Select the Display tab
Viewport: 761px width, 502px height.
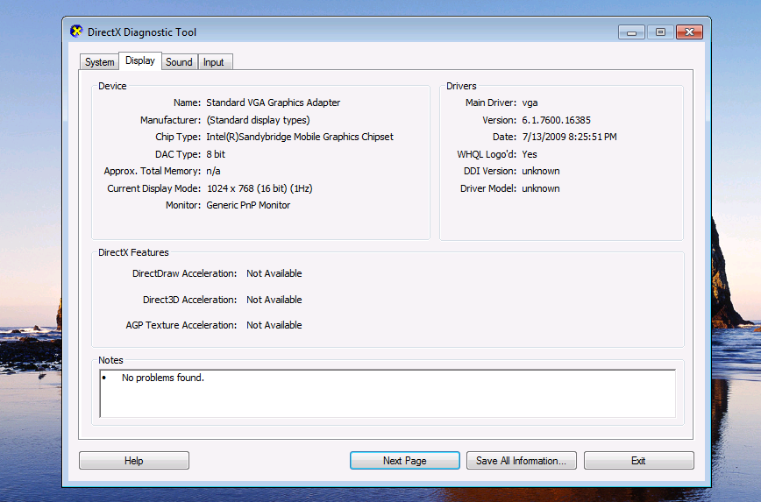click(139, 60)
